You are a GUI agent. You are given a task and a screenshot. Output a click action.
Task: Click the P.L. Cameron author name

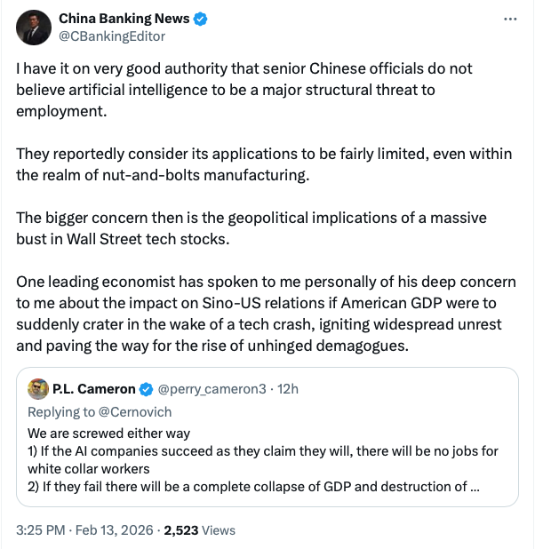tap(93, 389)
